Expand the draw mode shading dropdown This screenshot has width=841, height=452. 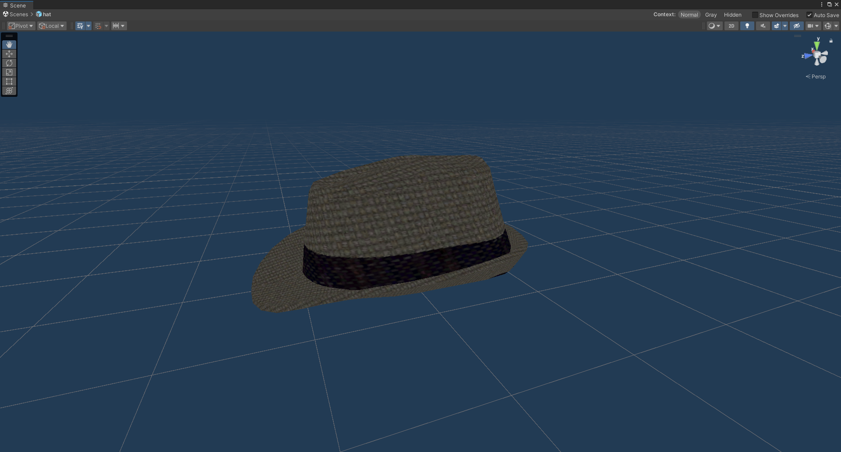tap(714, 26)
